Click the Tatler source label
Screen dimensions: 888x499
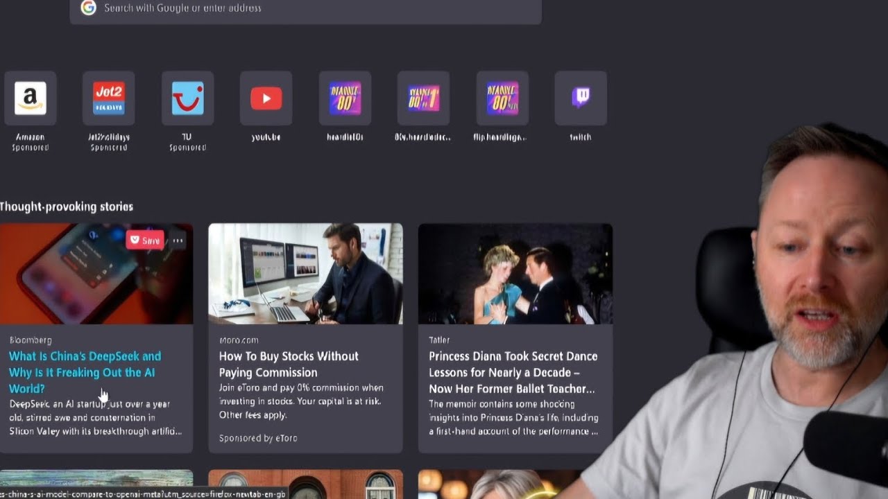click(439, 340)
